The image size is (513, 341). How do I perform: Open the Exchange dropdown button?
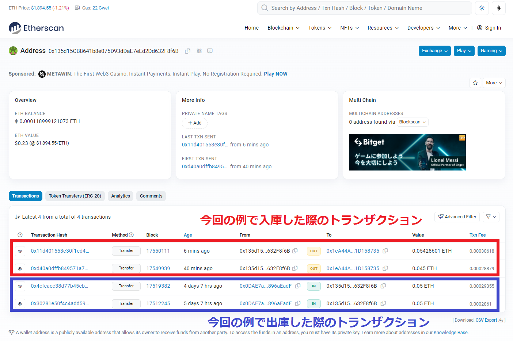click(435, 51)
